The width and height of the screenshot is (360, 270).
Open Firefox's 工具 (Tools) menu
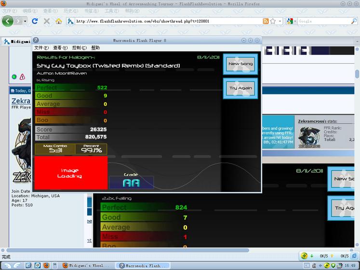(x=112, y=11)
